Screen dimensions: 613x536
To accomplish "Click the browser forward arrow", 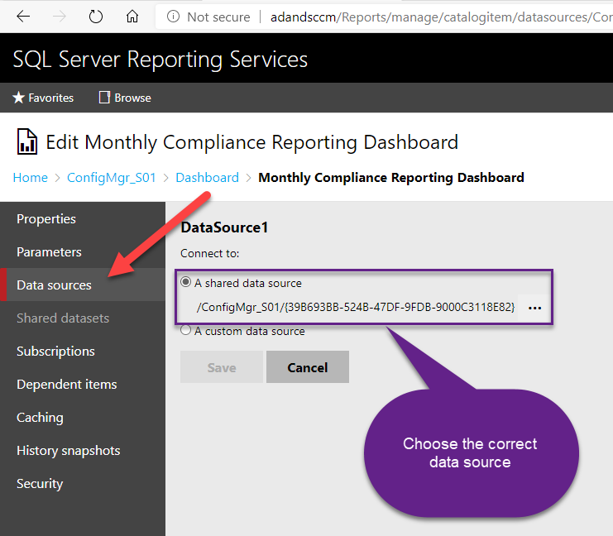I will (60, 17).
